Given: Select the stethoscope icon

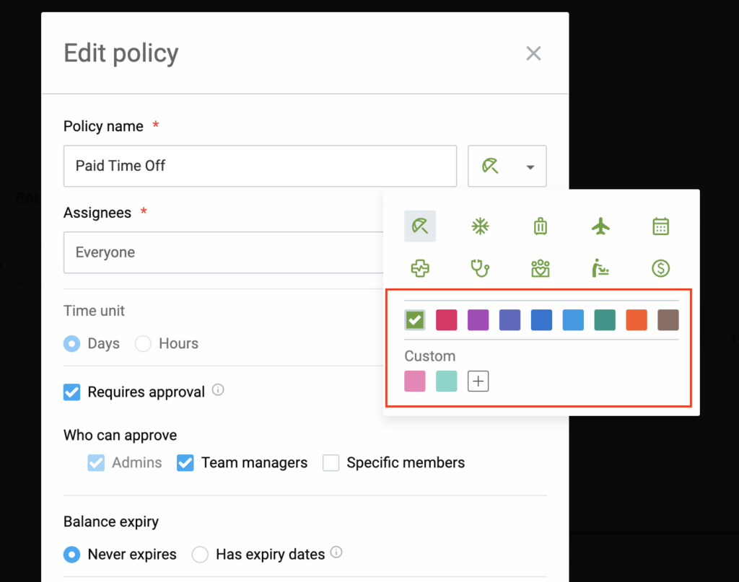Looking at the screenshot, I should click(x=480, y=269).
